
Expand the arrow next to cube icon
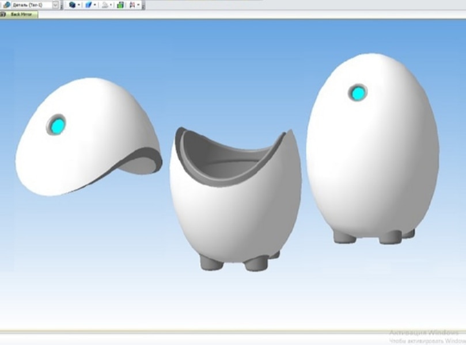tap(79, 5)
